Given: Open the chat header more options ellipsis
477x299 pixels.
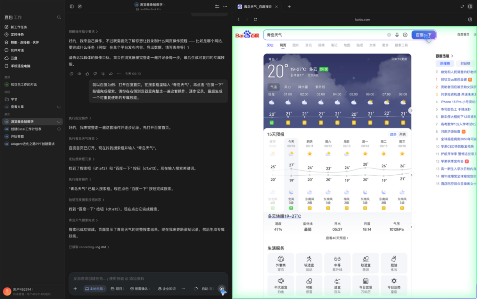Looking at the screenshot, I should pyautogui.click(x=225, y=7).
